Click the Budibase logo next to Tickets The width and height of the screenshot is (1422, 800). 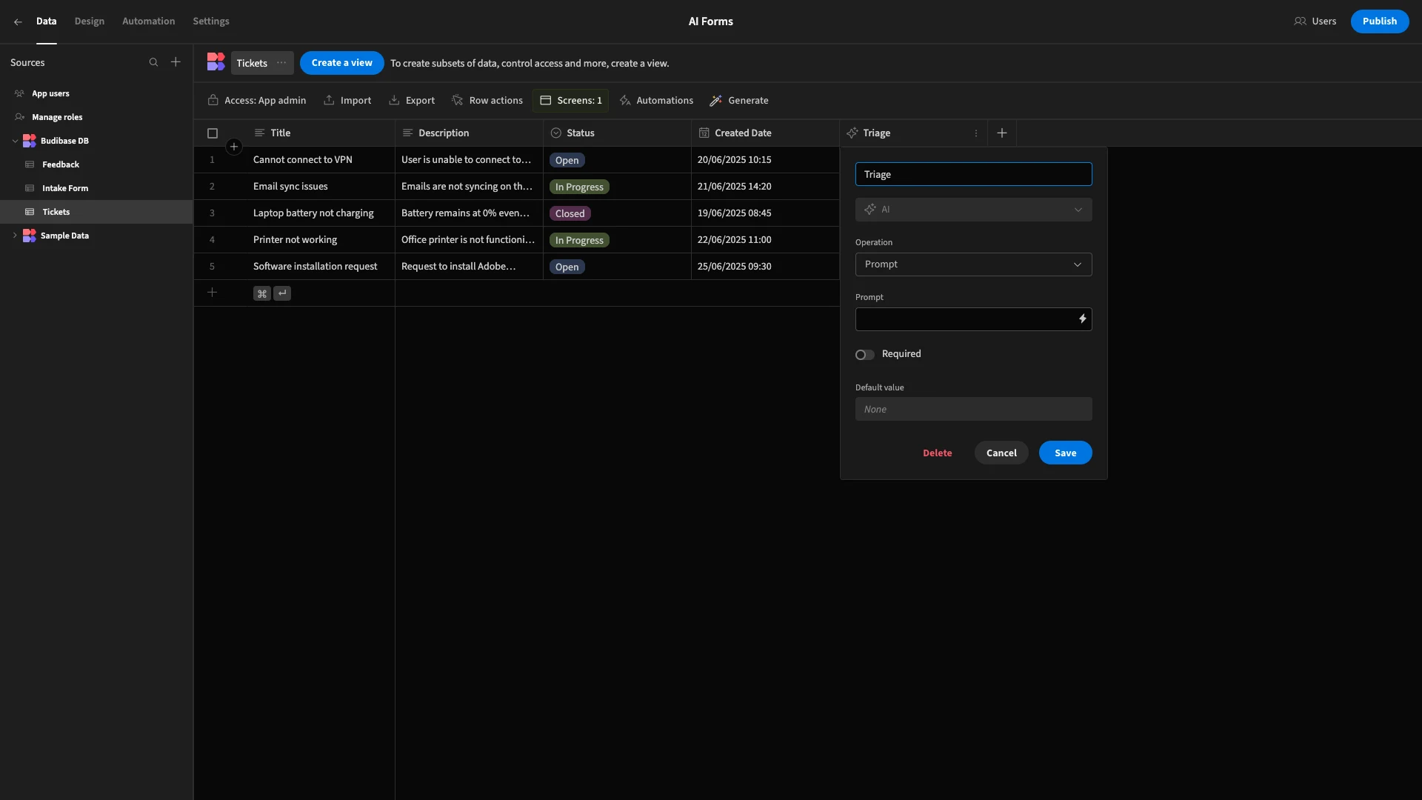(216, 62)
